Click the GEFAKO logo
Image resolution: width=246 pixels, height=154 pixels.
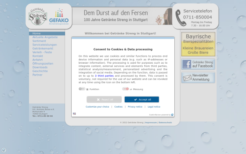tap(59, 17)
